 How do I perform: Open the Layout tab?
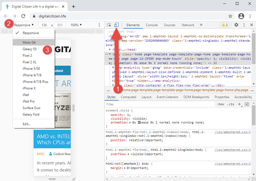[x=147, y=97]
